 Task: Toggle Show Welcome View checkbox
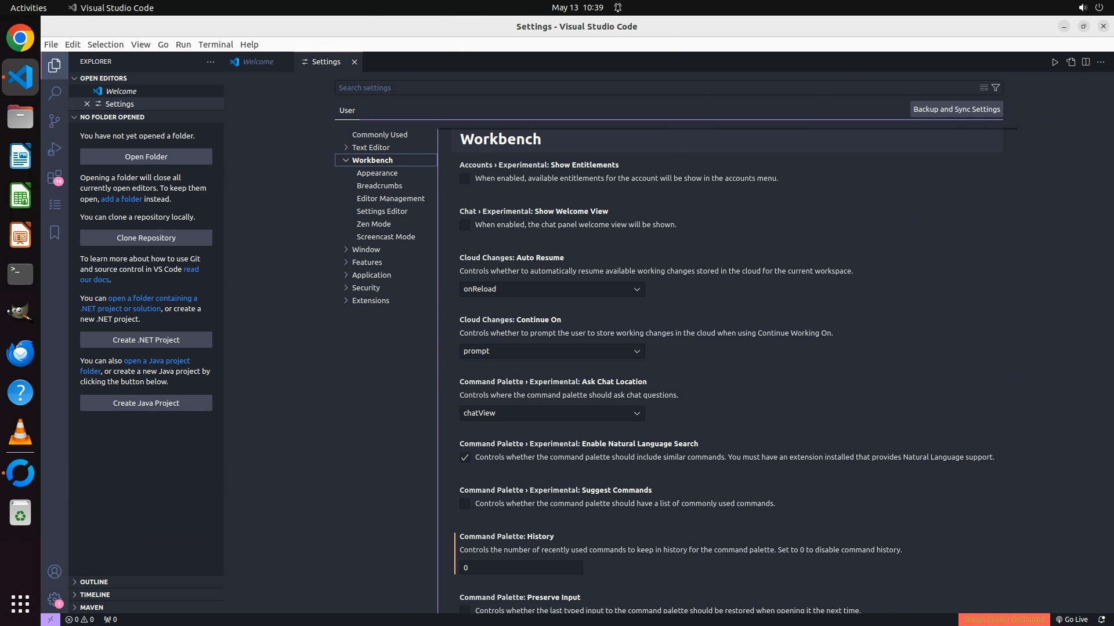[465, 225]
